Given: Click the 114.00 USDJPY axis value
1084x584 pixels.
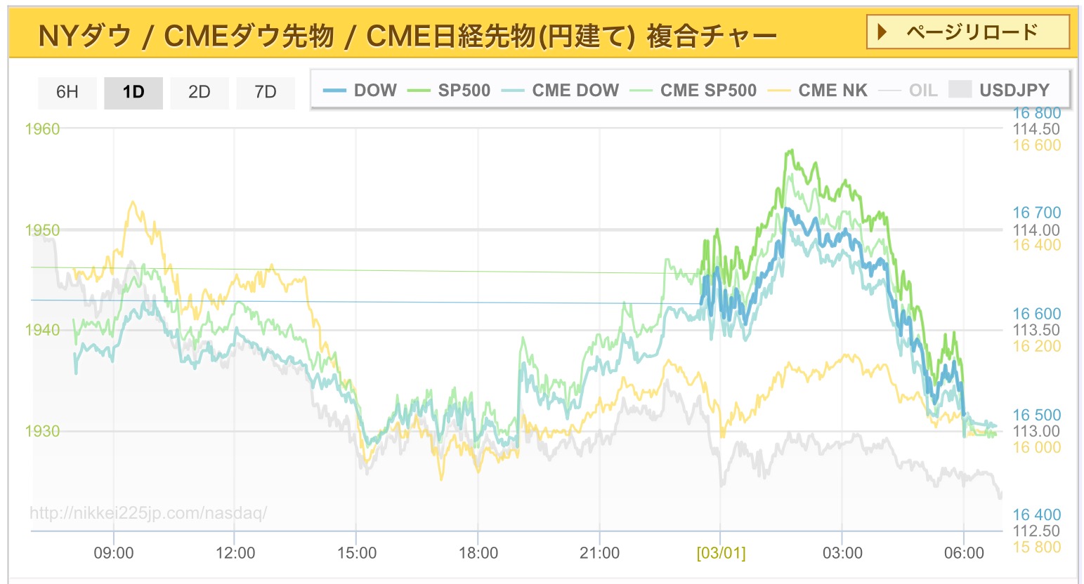Looking at the screenshot, I should [x=1036, y=230].
